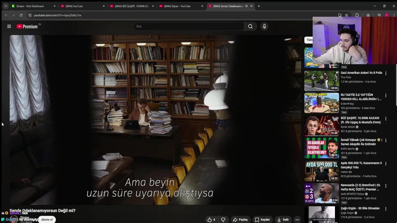This screenshot has height=223, width=397.
Task: Subscribe with the Abone ol button
Action: [x=47, y=220]
